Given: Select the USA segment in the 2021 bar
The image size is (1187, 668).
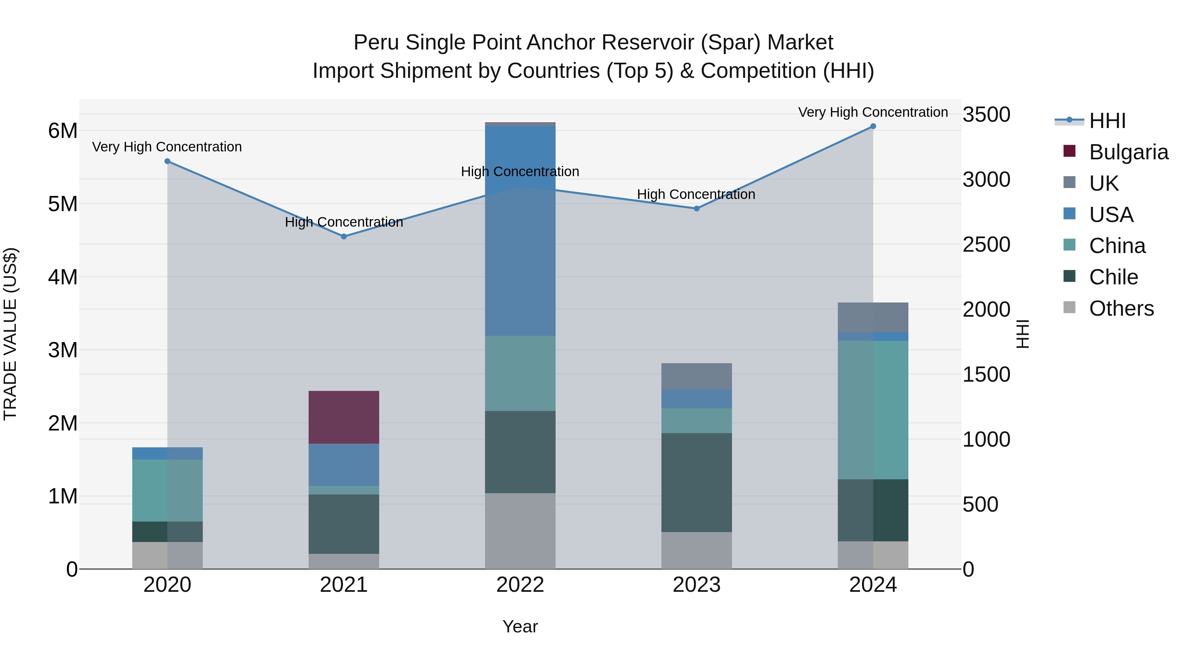Looking at the screenshot, I should point(344,465).
